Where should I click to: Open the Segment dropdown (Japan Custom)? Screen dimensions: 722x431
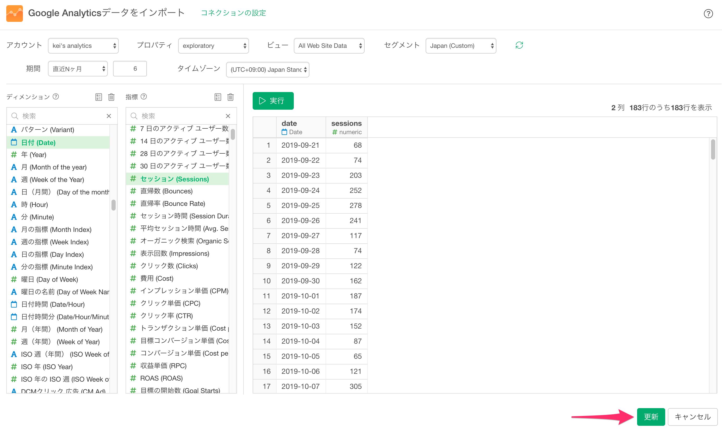coord(461,45)
